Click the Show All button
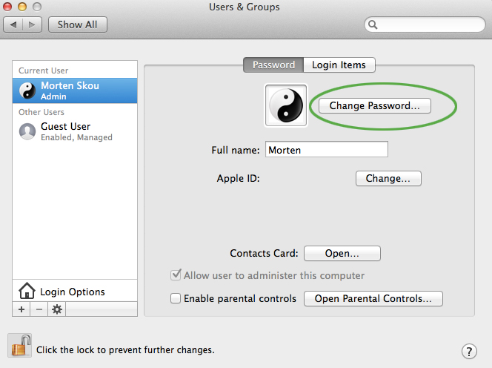The width and height of the screenshot is (492, 368). pyautogui.click(x=78, y=24)
